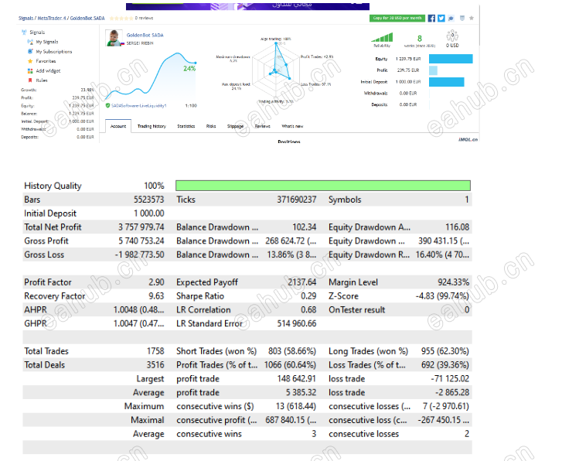Click Gross Profit value 5 740 753.24
This screenshot has width=579, height=461.
(x=141, y=241)
